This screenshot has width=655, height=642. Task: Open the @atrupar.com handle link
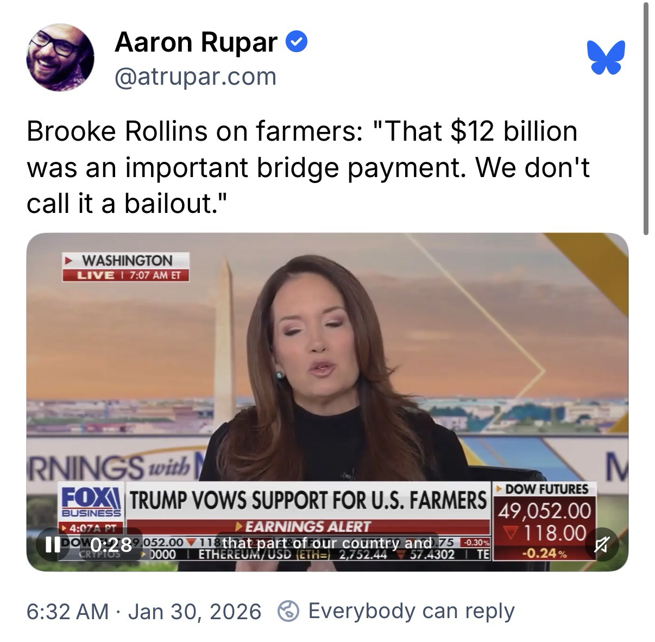pos(196,77)
